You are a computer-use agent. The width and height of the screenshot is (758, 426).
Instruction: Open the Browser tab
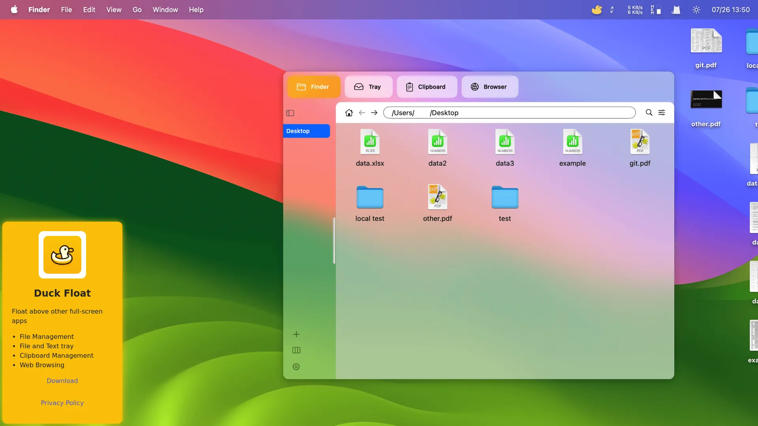click(x=490, y=87)
